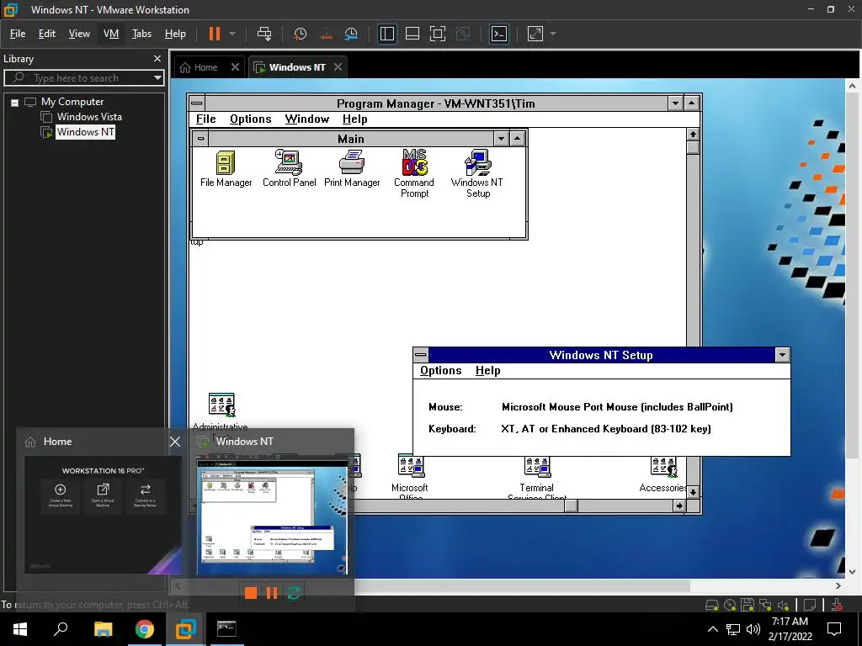862x646 pixels.
Task: Click the Windows Start button
Action: click(x=20, y=629)
